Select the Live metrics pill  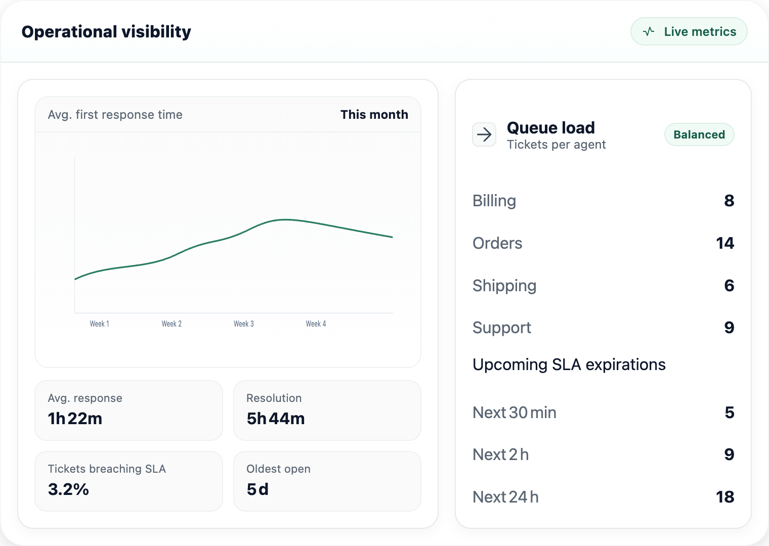point(689,31)
